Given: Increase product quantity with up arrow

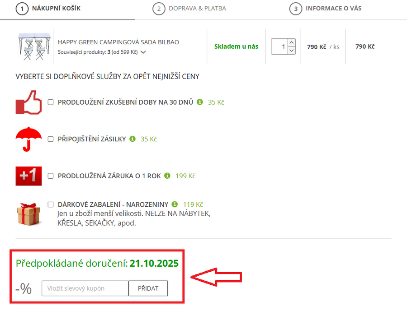Looking at the screenshot, I should point(291,42).
